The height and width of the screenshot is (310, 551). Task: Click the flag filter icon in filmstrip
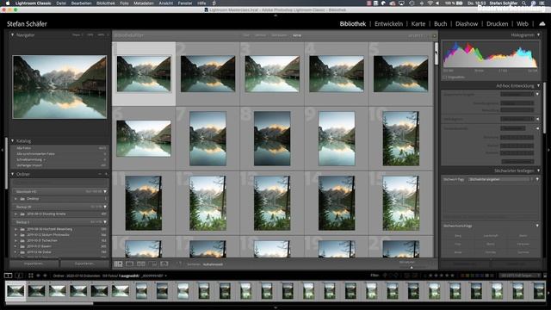(x=385, y=276)
